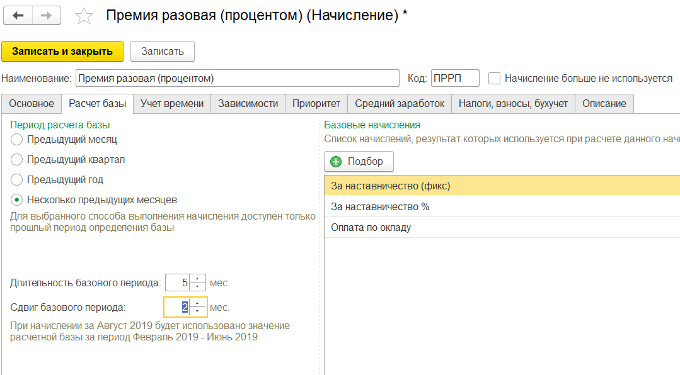
Task: Open Подбор to pick base accruals
Action: pyautogui.click(x=359, y=162)
